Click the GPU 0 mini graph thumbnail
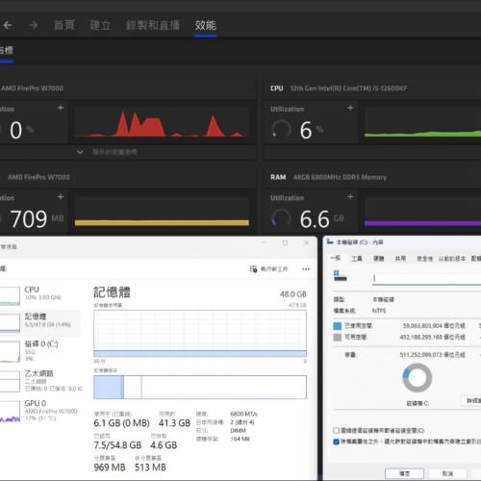481x481 pixels. click(x=10, y=412)
